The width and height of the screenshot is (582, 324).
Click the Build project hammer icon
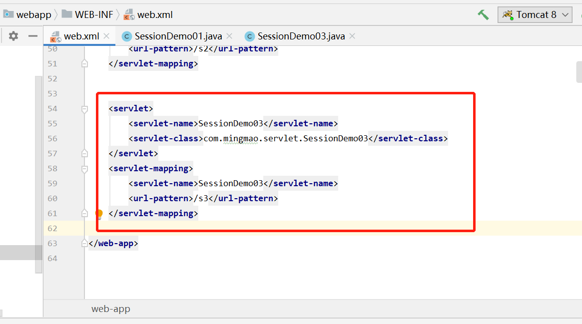[483, 15]
